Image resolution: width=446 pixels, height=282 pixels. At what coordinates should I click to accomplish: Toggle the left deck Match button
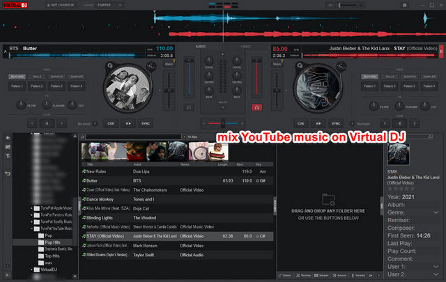point(169,64)
